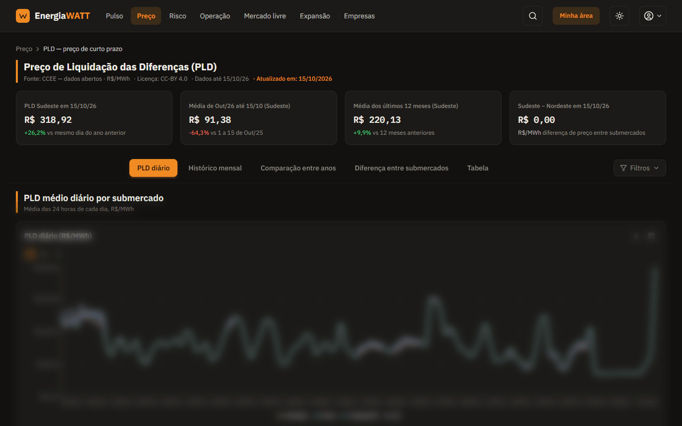Click the '+26,2%' variation figure
The height and width of the screenshot is (426, 682).
click(35, 133)
